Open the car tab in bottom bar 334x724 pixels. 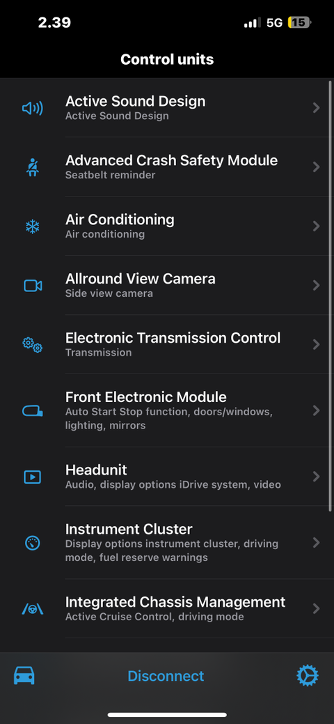(x=24, y=676)
